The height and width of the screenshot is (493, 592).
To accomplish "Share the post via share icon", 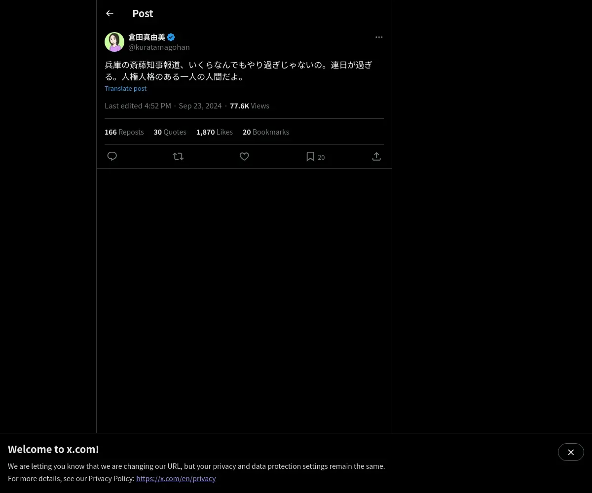I will (x=376, y=156).
